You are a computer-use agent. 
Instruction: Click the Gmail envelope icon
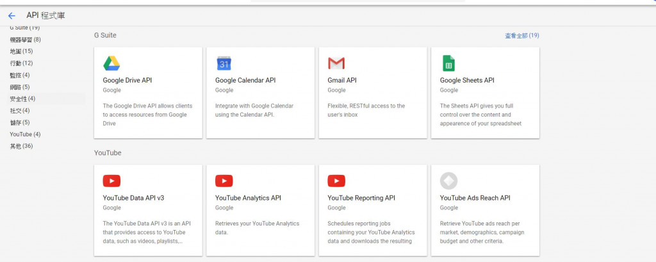coord(336,63)
